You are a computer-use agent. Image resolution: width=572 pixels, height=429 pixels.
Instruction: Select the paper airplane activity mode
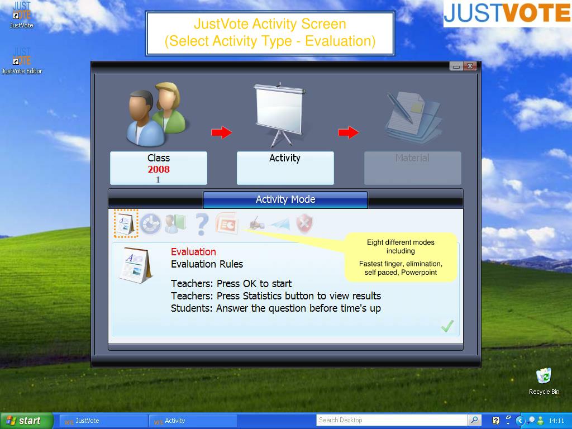[280, 224]
